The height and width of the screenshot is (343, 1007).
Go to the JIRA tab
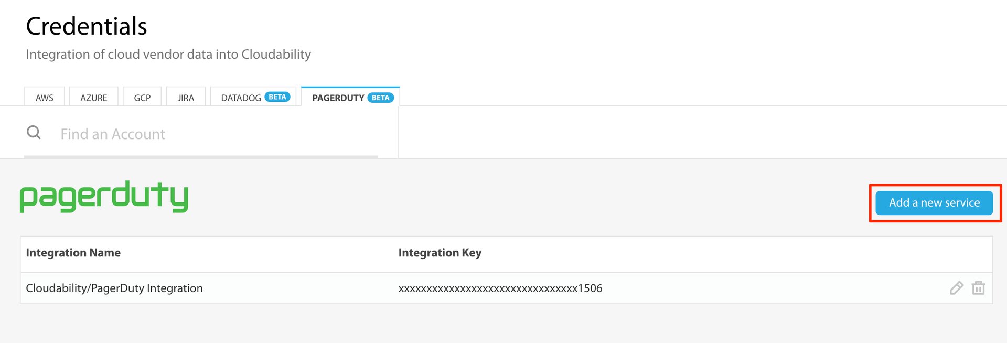pyautogui.click(x=186, y=98)
